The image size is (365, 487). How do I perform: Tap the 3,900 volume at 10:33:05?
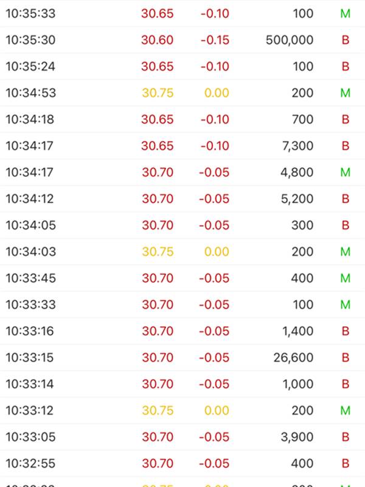coord(297,437)
